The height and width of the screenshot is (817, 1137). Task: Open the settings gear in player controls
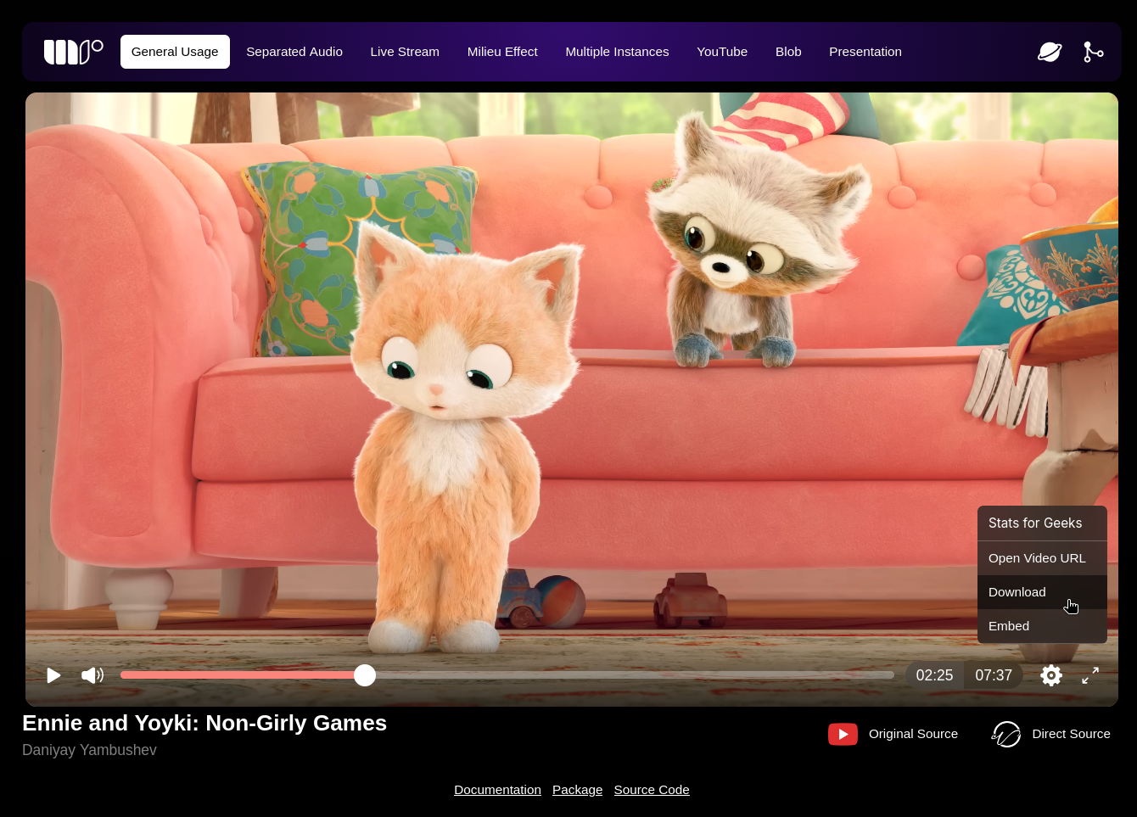[1051, 675]
